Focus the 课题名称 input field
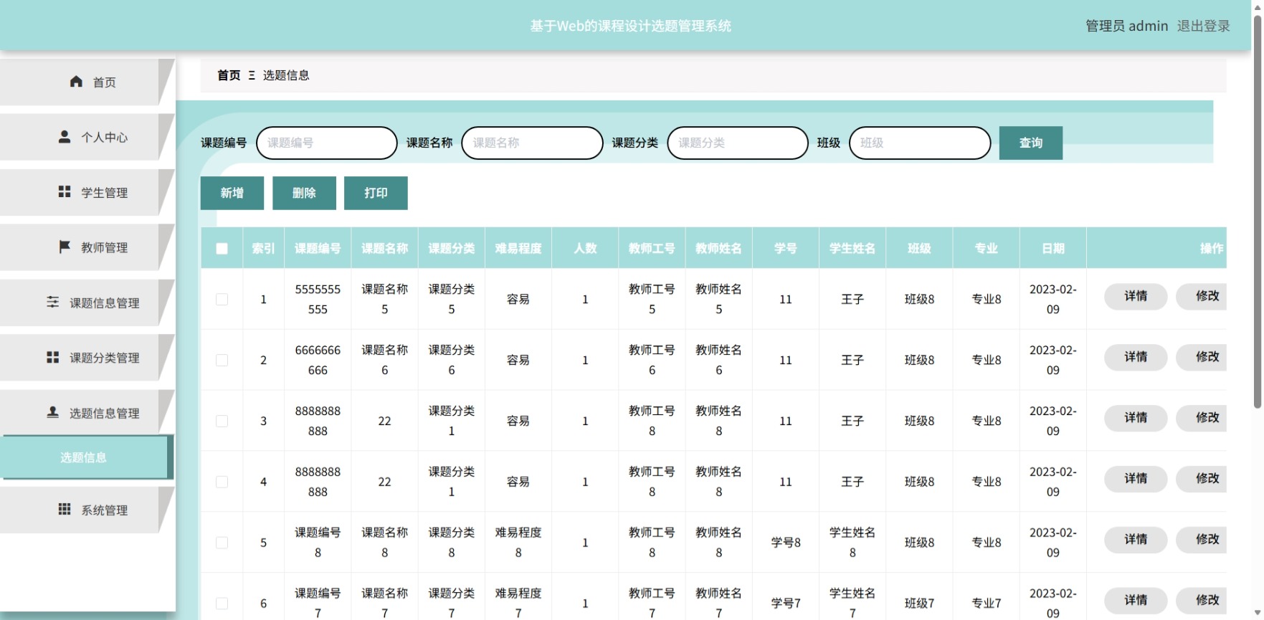The width and height of the screenshot is (1264, 620). click(532, 143)
